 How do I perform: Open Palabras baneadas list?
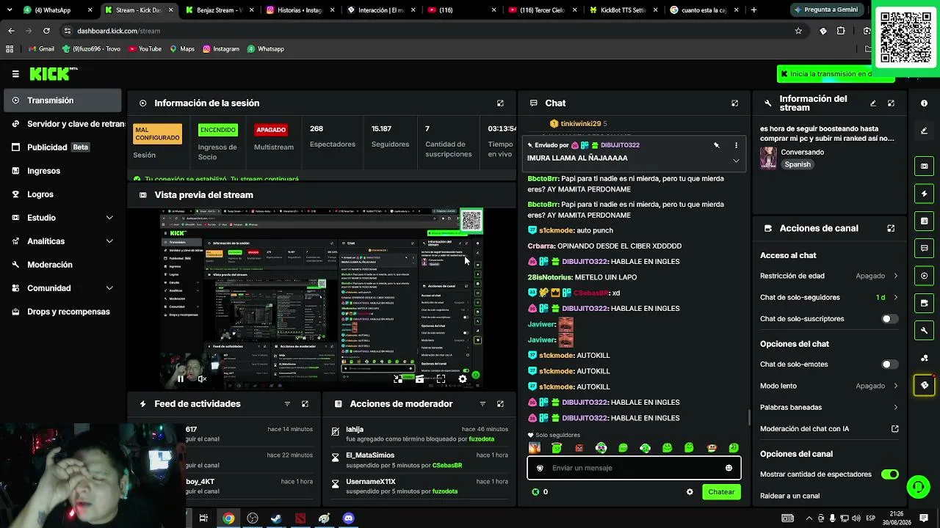click(x=829, y=407)
